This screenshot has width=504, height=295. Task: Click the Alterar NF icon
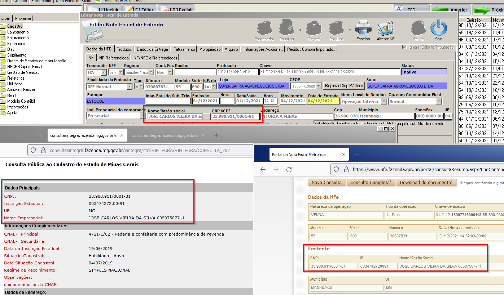(x=385, y=28)
